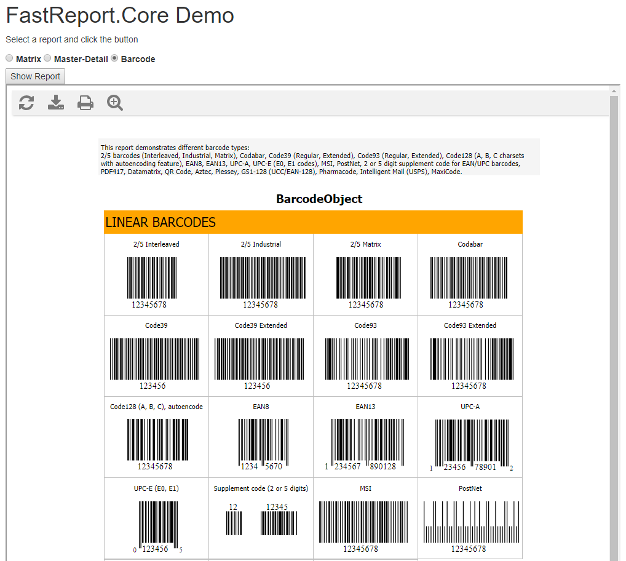Click the 'UPC-A' label
This screenshot has height=561, width=626.
[x=470, y=407]
